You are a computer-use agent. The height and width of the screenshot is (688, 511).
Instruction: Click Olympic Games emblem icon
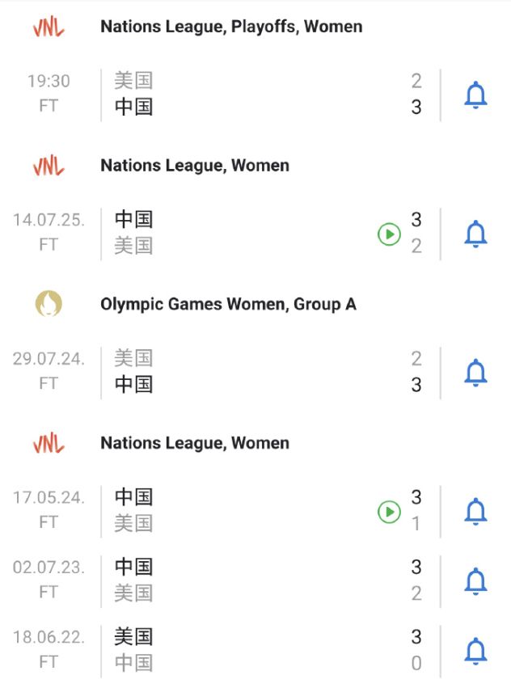click(49, 304)
